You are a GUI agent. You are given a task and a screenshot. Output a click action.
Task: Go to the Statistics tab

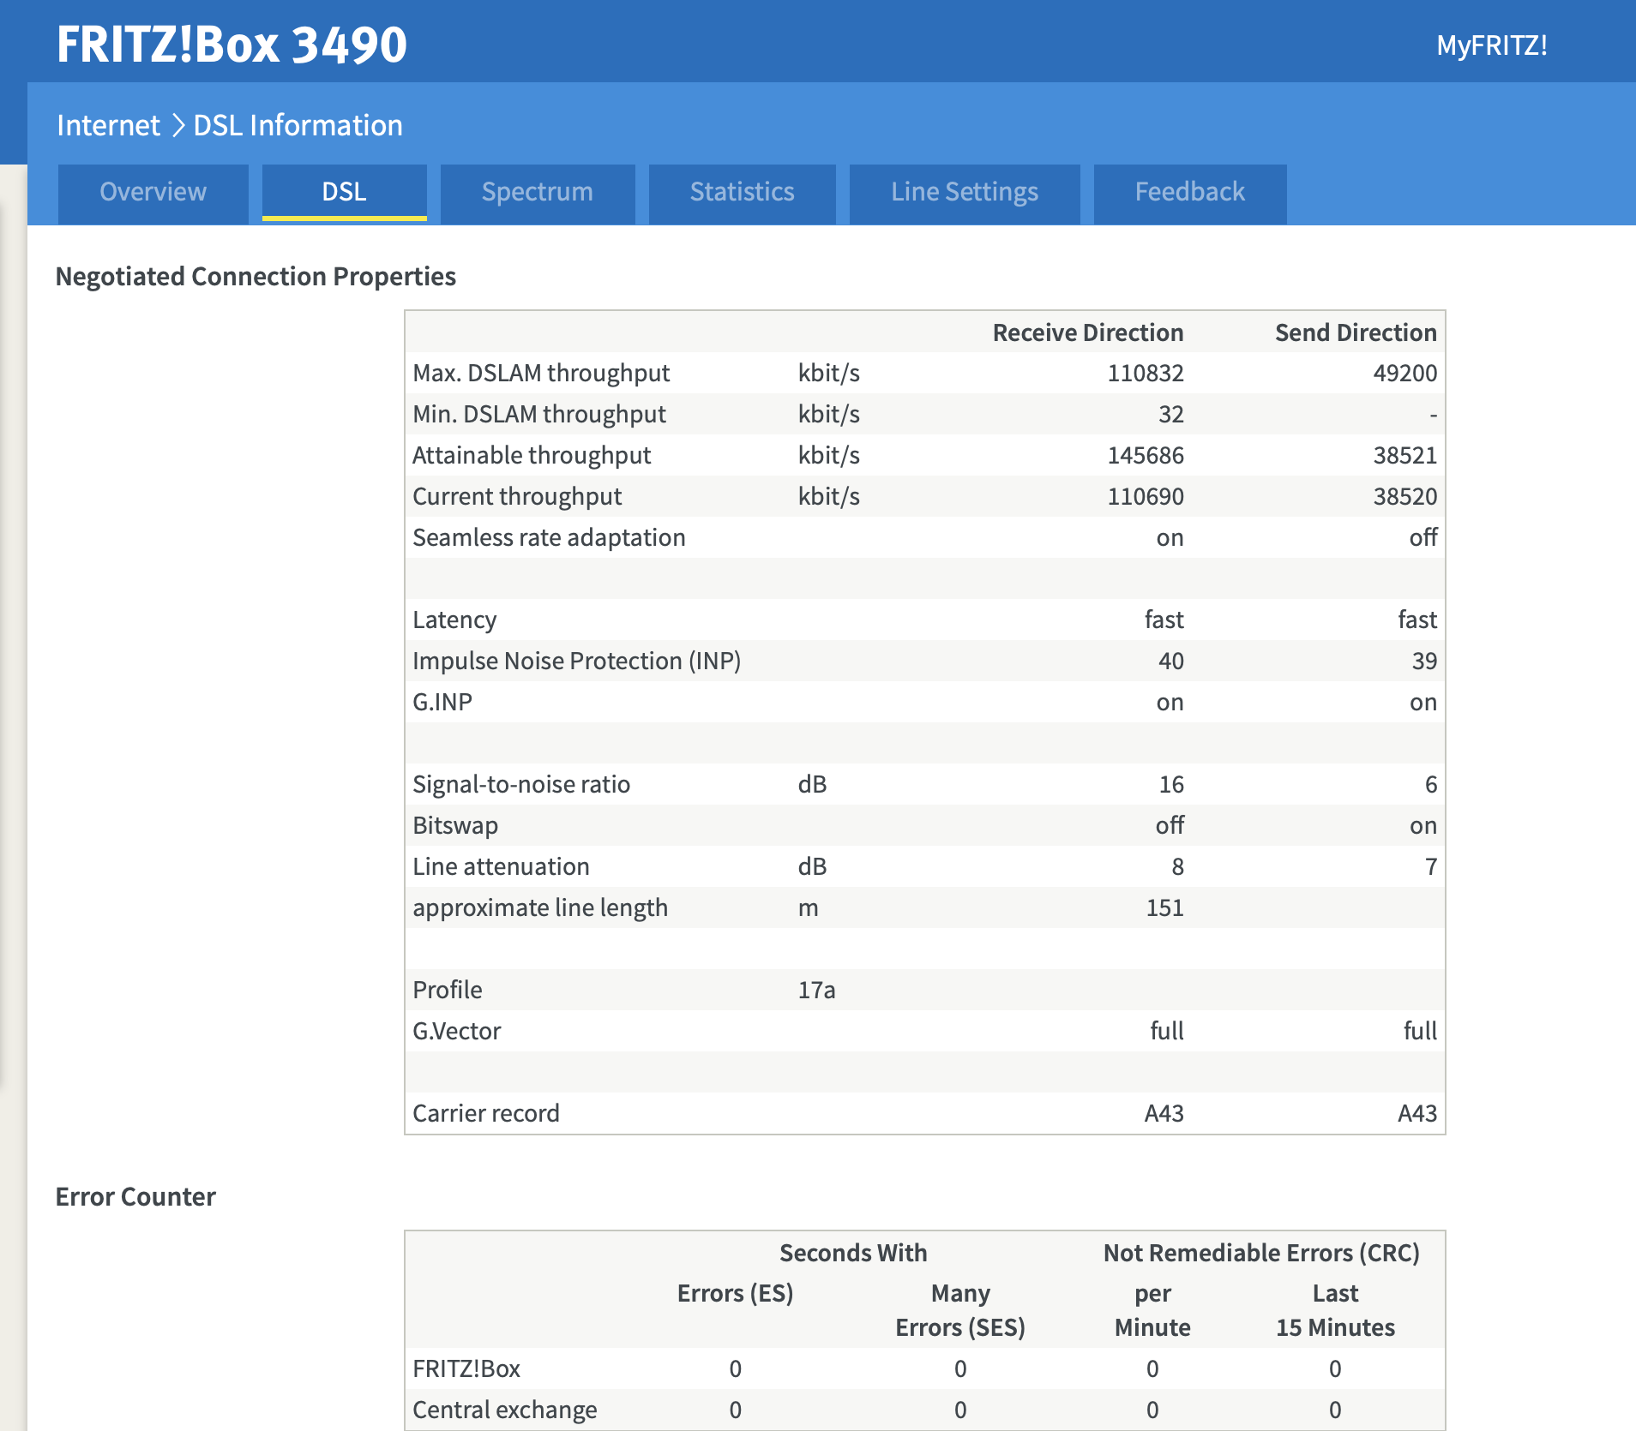[x=742, y=192]
